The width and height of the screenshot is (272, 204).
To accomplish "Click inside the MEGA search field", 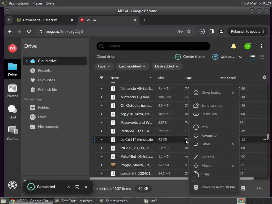I will [x=153, y=46].
